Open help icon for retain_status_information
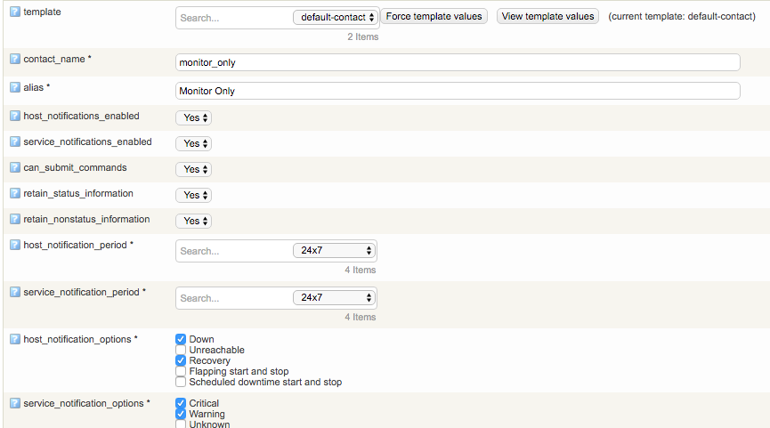 click(x=15, y=193)
